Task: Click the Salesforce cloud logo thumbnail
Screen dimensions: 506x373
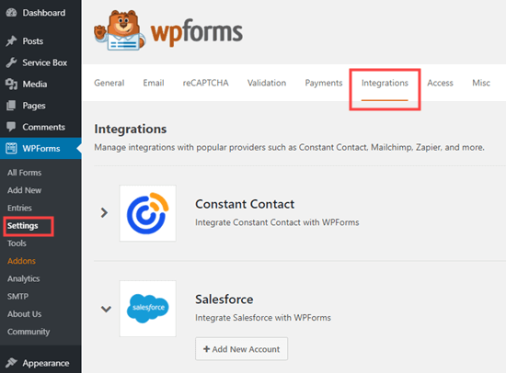Action: [148, 309]
